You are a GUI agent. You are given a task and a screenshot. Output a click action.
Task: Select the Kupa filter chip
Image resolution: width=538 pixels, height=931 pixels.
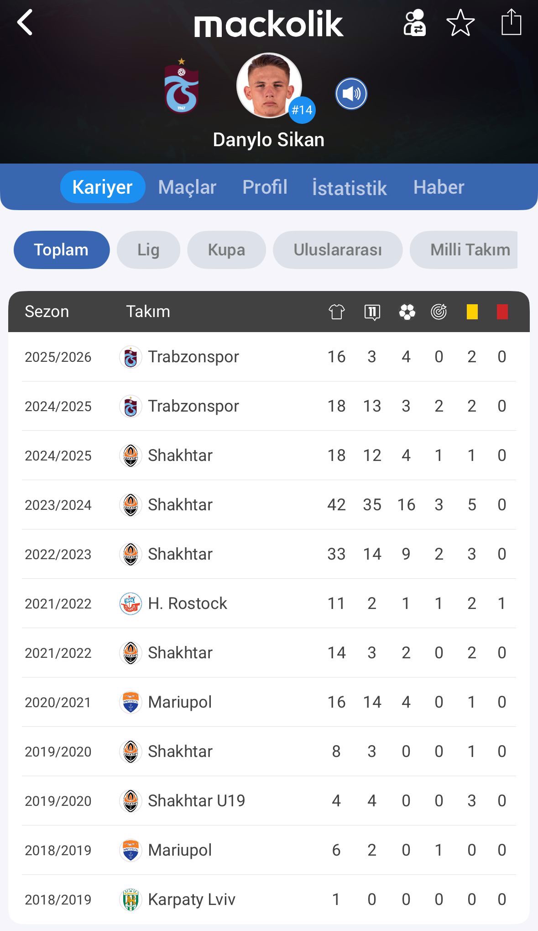point(226,250)
